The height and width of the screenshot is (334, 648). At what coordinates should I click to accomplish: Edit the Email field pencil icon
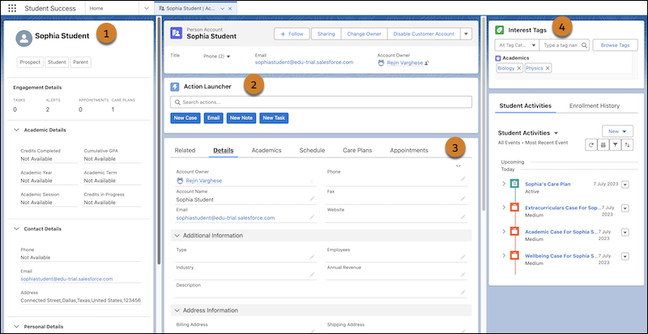pos(312,217)
